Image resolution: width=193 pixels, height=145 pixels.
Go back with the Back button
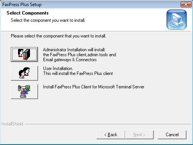(110, 135)
